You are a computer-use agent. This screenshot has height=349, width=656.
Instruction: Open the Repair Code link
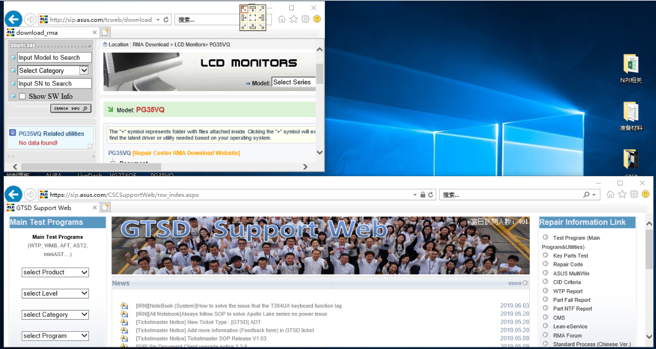[x=568, y=265]
